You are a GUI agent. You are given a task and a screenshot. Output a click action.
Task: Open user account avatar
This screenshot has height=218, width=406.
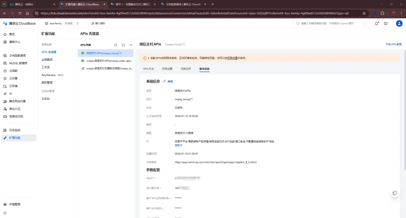click(399, 24)
